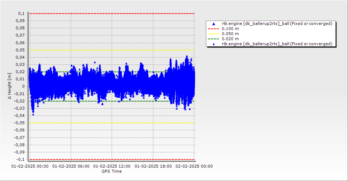
Task: Select the '0.020 m' legend entry
Action: (x=230, y=39)
